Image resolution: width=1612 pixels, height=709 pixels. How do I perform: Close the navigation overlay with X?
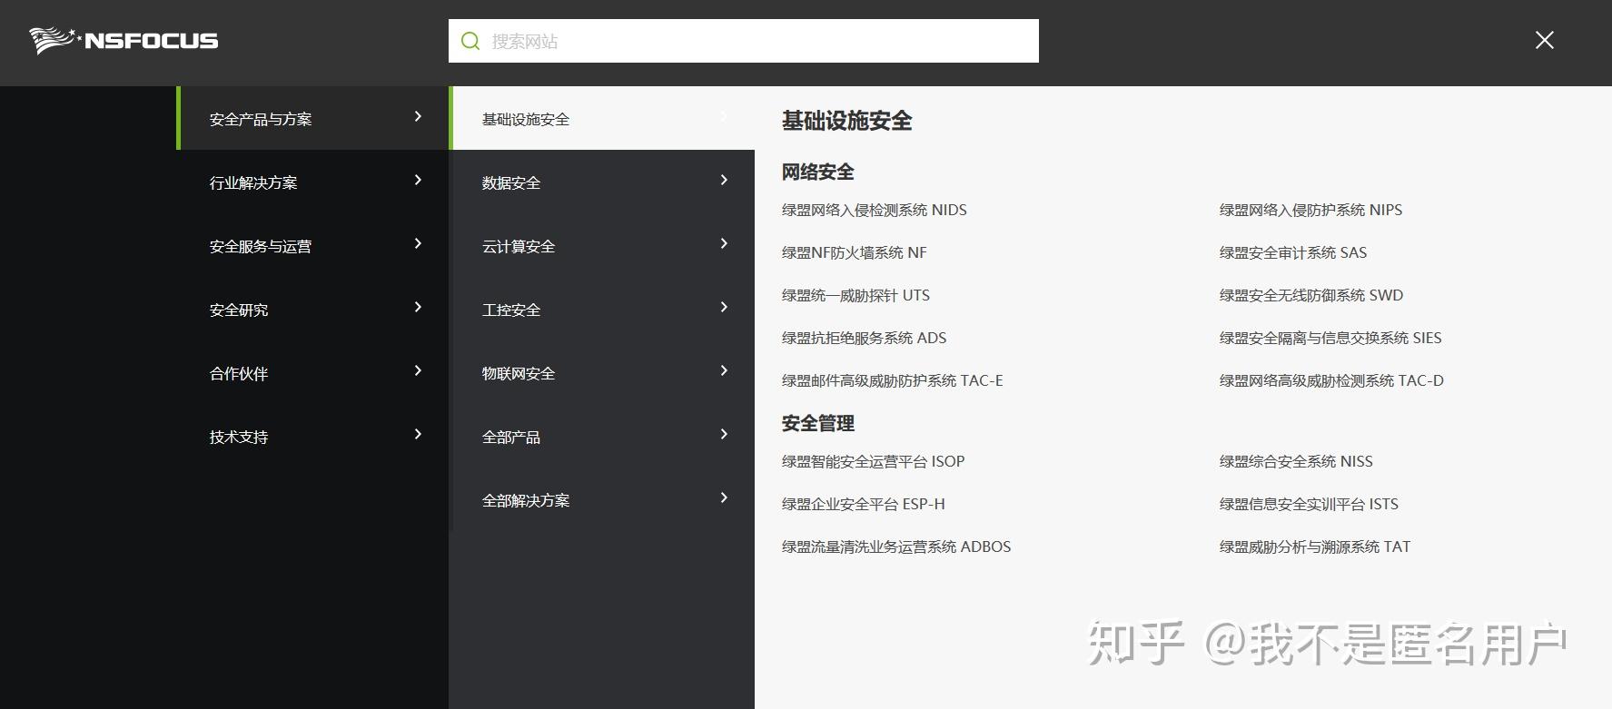(x=1544, y=40)
